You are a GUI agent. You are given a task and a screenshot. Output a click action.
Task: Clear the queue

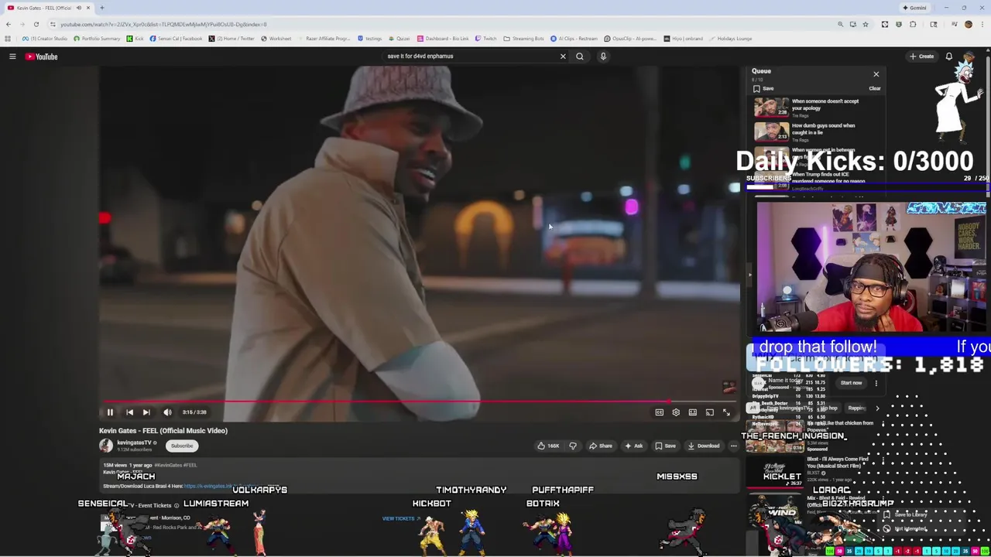pyautogui.click(x=875, y=88)
